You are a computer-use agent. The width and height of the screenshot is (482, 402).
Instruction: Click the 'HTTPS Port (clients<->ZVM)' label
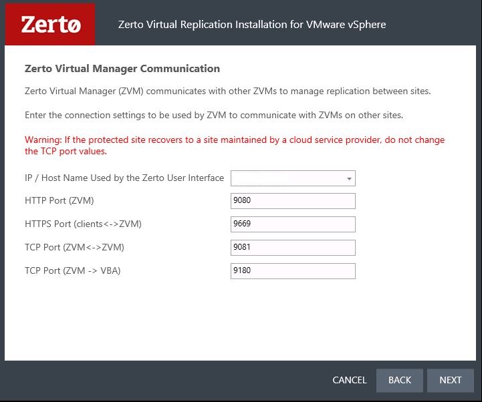coord(83,224)
